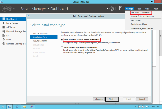
Task: Click the wizard title bar icon
Action: tap(29, 16)
